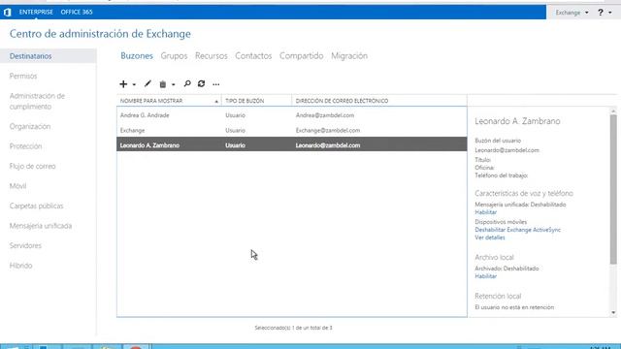Open the Exchange account dropdown

click(572, 13)
